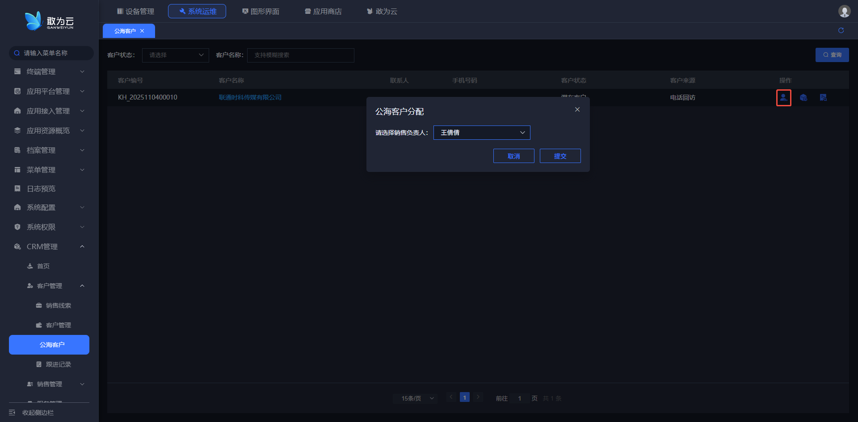Open the 客户状态 dropdown
The height and width of the screenshot is (422, 858).
[176, 55]
